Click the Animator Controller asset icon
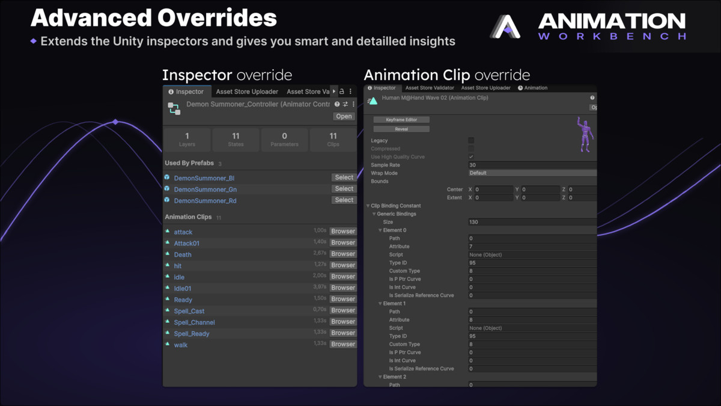The width and height of the screenshot is (721, 406). [174, 109]
